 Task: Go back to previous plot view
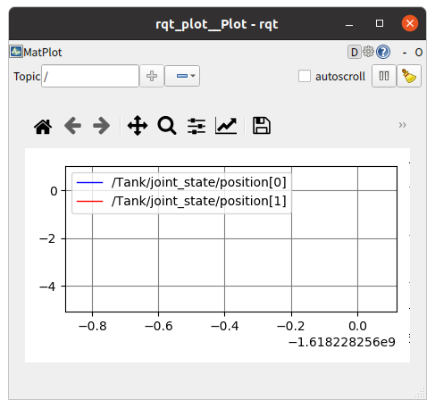[x=72, y=126]
